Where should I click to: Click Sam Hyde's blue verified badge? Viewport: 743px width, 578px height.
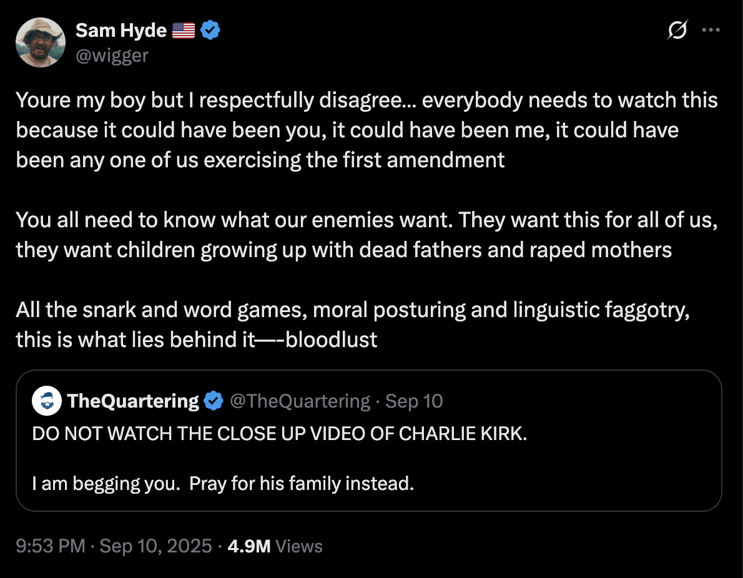click(x=210, y=31)
